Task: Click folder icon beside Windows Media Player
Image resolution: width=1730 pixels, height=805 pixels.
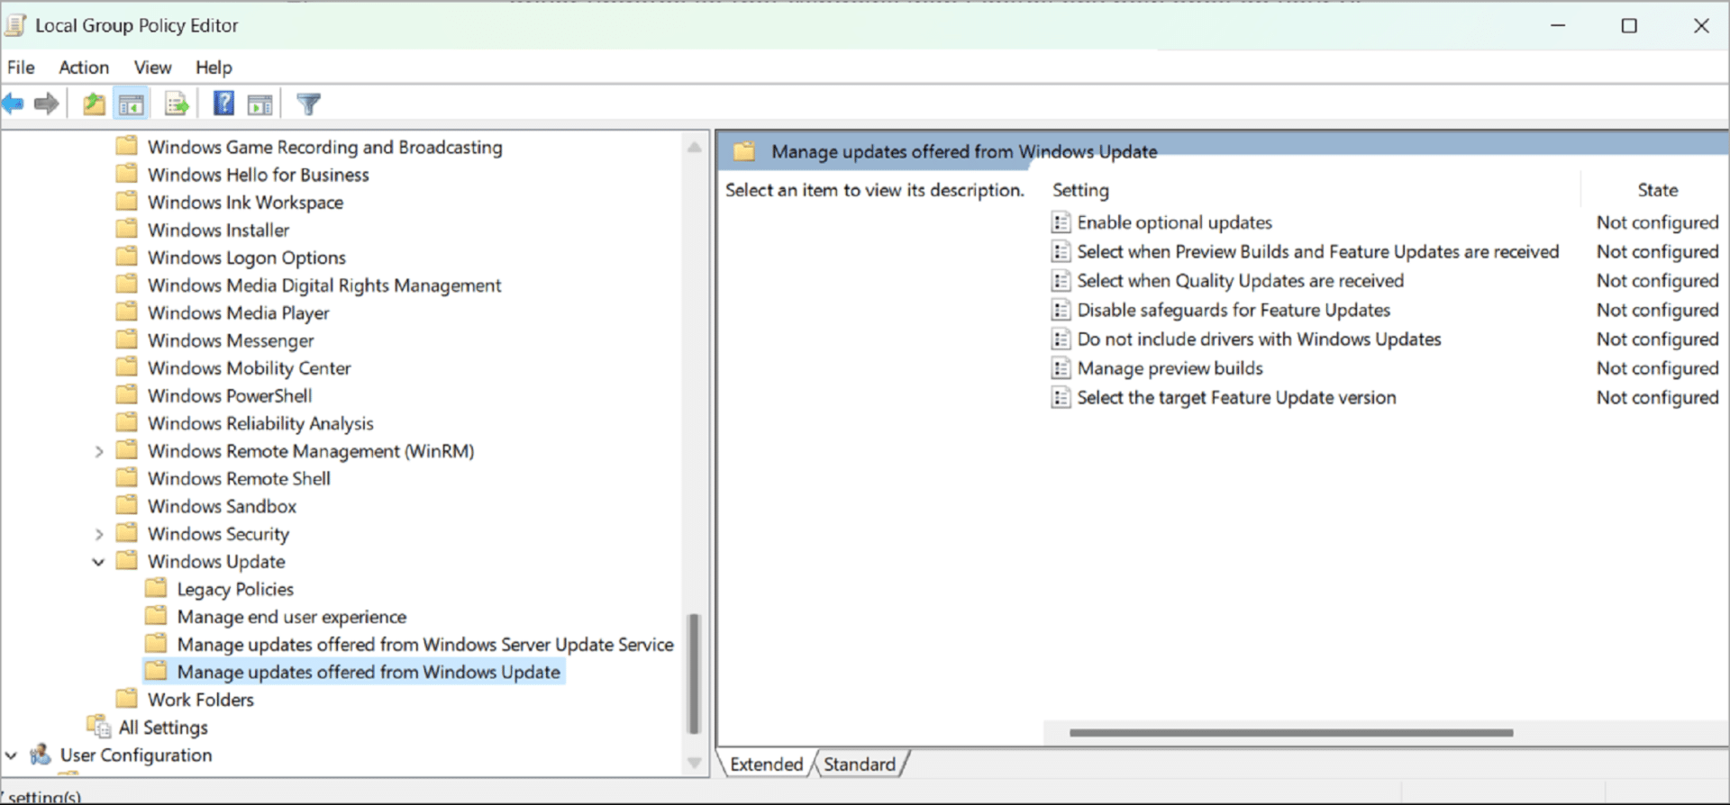Action: click(127, 312)
